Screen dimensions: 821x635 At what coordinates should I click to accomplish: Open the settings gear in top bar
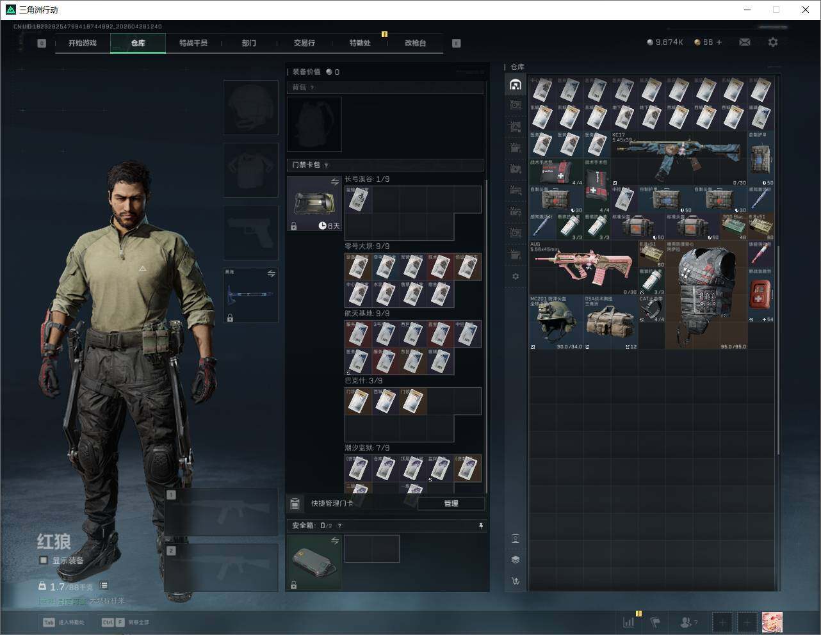point(773,42)
